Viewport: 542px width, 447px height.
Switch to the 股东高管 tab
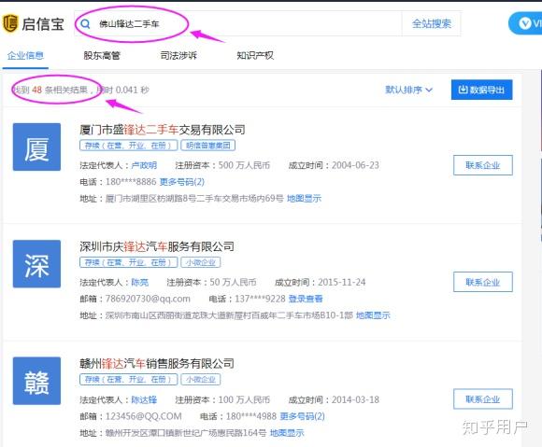pyautogui.click(x=102, y=55)
